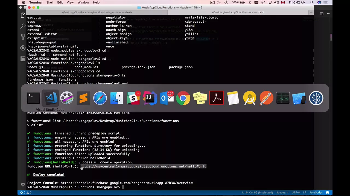Image resolution: width=350 pixels, height=196 pixels.
Task: Choose IntelliJ IDEA in the switcher
Action: pyautogui.click(x=150, y=98)
